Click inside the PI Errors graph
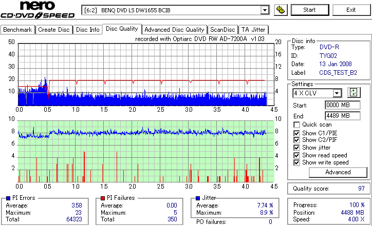Viewport: 372px width, 226px height. pos(146,74)
